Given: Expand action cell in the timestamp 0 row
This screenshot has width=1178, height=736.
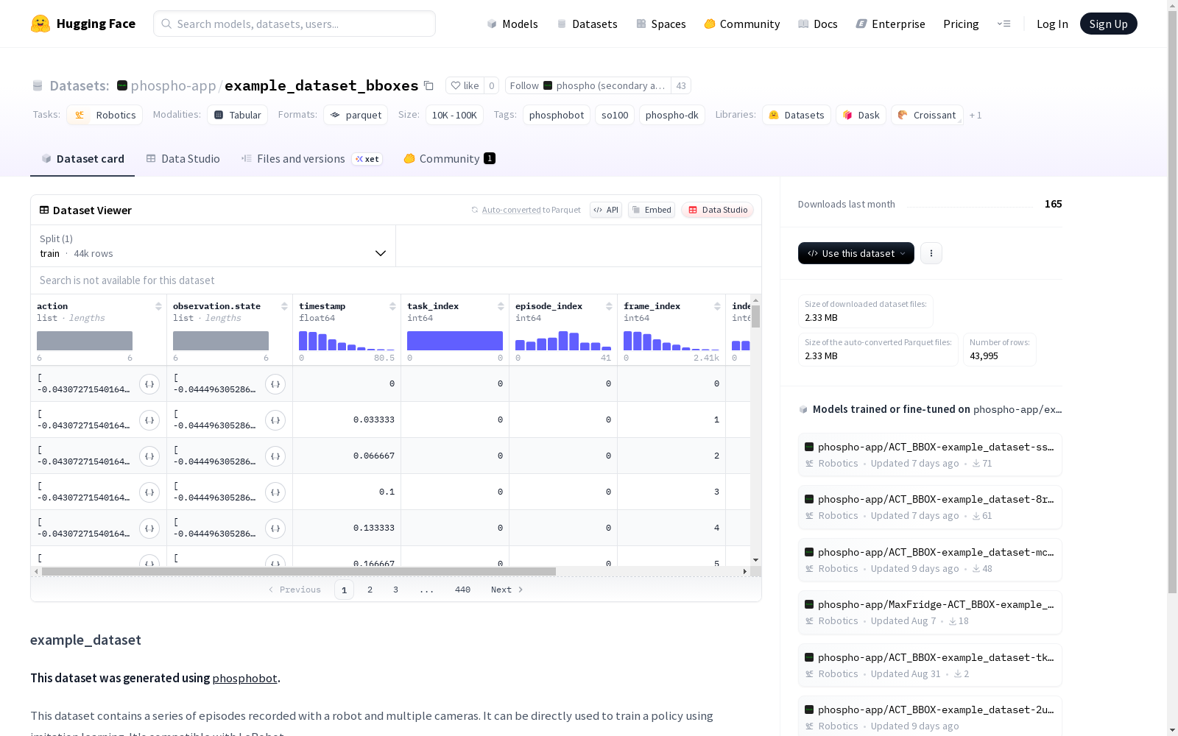Looking at the screenshot, I should 149,384.
